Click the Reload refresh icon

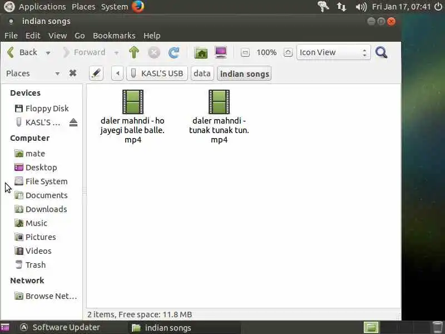tap(174, 52)
